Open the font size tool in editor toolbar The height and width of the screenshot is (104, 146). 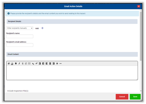point(9,64)
